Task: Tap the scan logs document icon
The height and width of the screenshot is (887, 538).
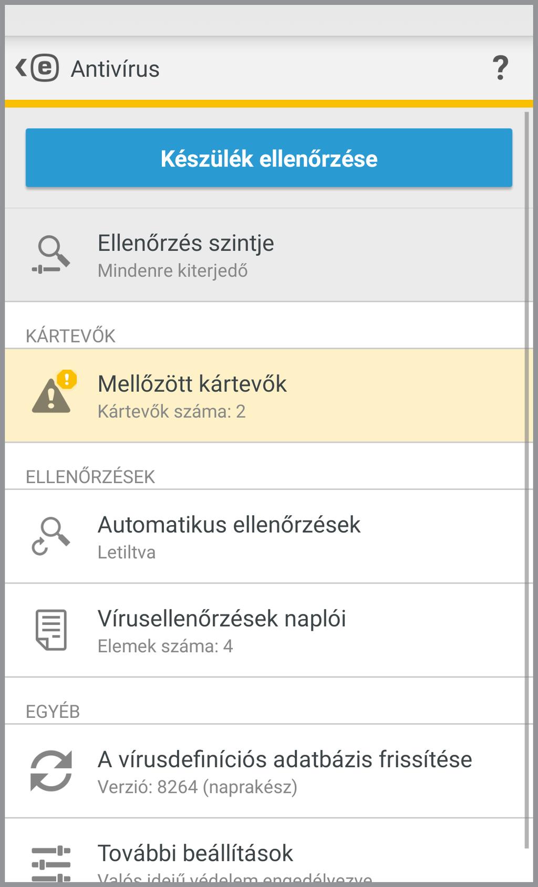Action: pos(51,630)
